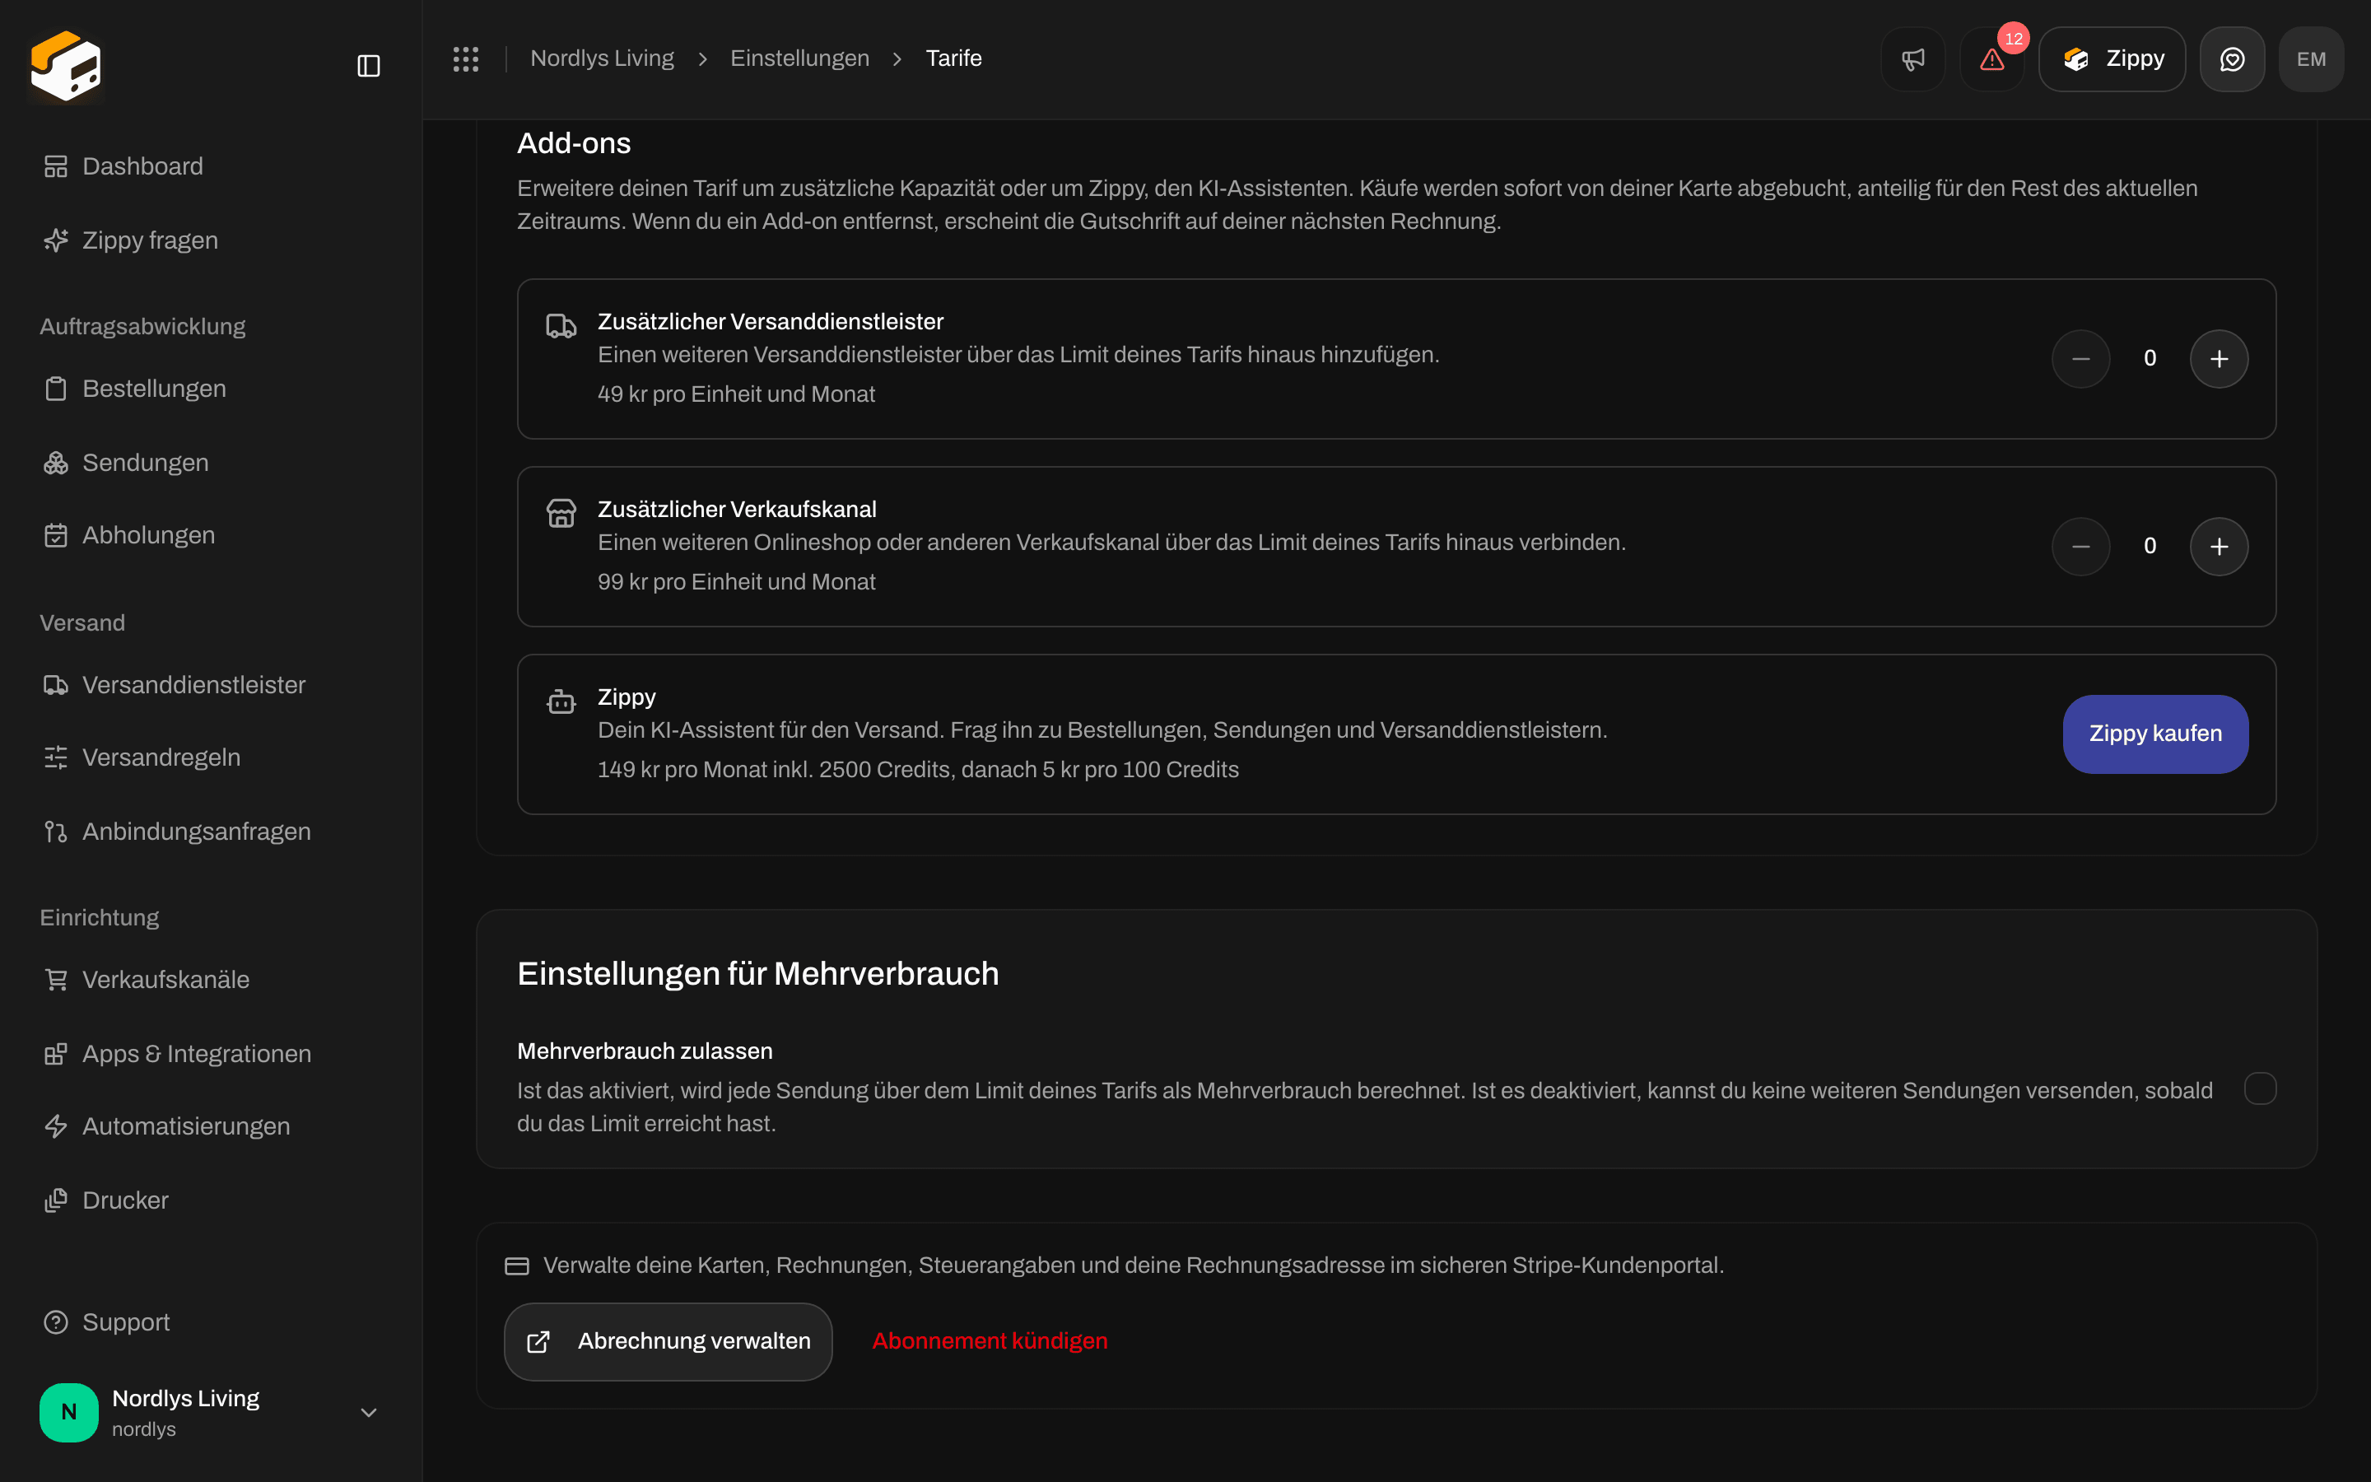The width and height of the screenshot is (2371, 1482).
Task: Increase Zusätzlicher Versanddienstleister quantity
Action: (2220, 359)
